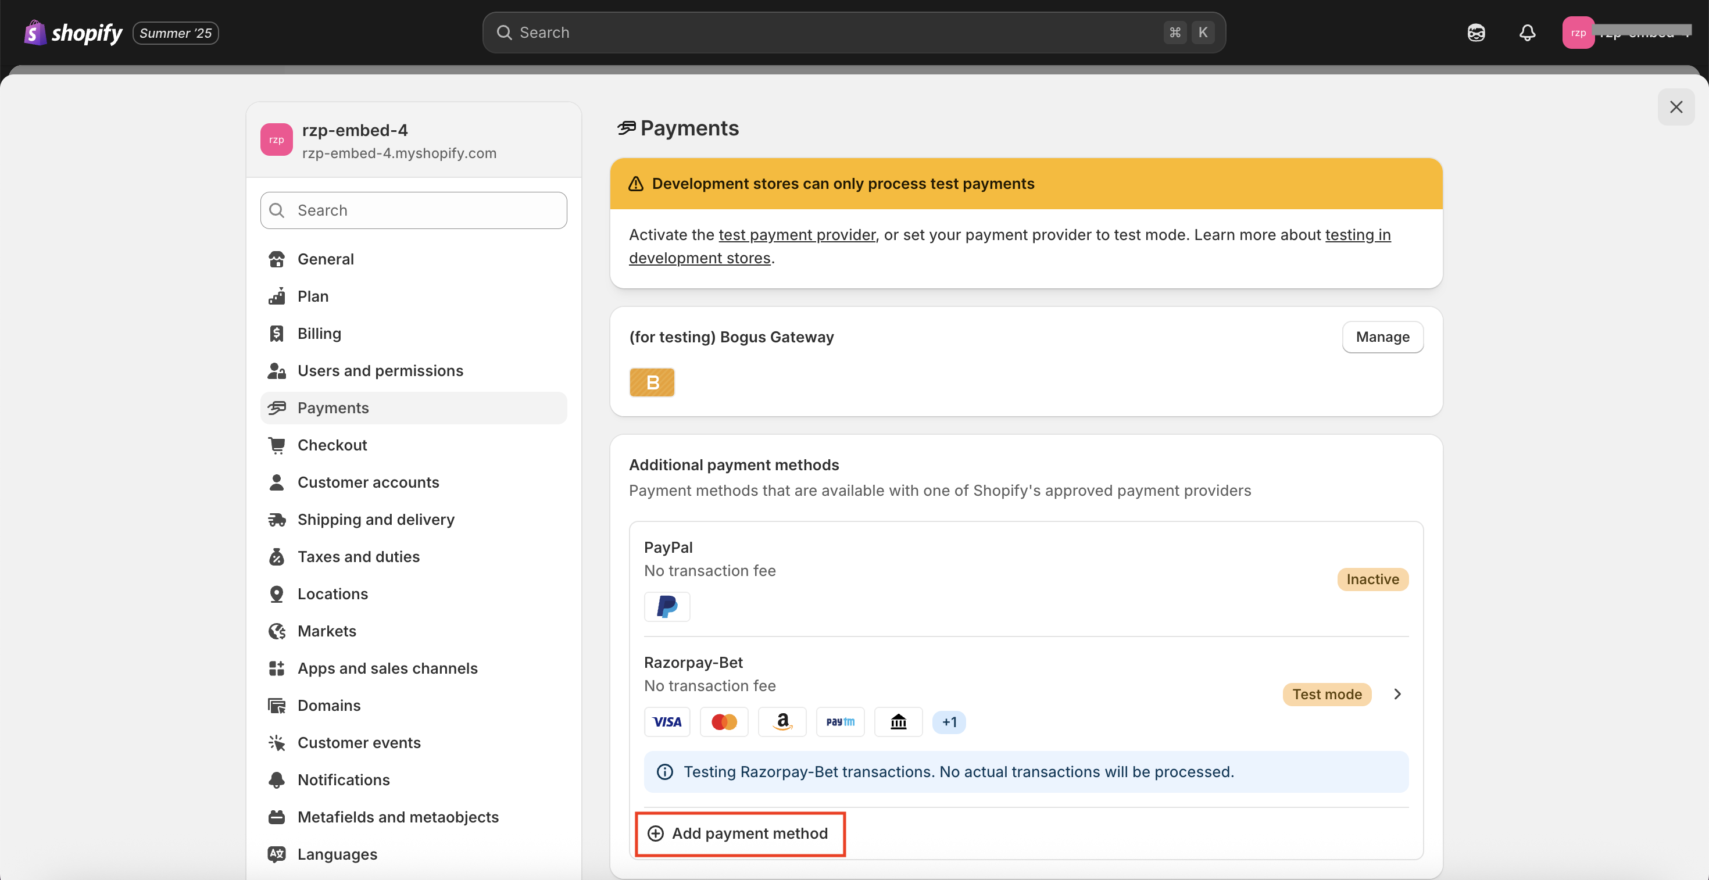The image size is (1709, 880).
Task: Click the Notifications bell icon in sidebar
Action: [277, 779]
